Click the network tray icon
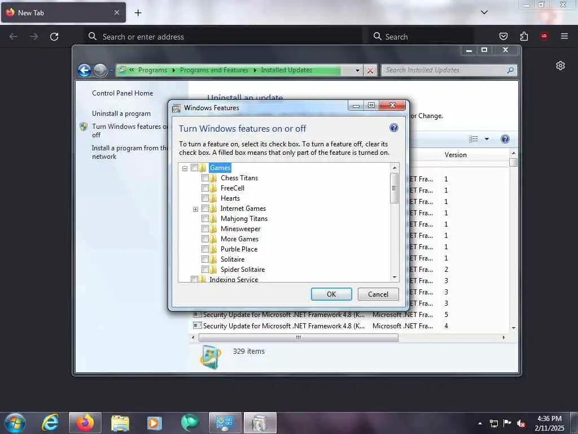 pos(493,423)
